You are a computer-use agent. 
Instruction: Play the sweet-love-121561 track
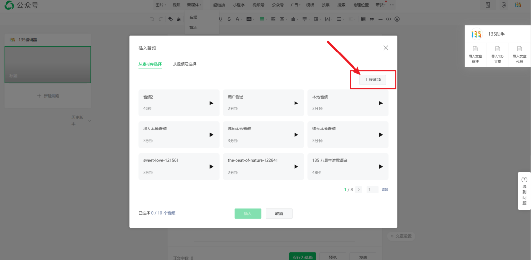tap(211, 167)
